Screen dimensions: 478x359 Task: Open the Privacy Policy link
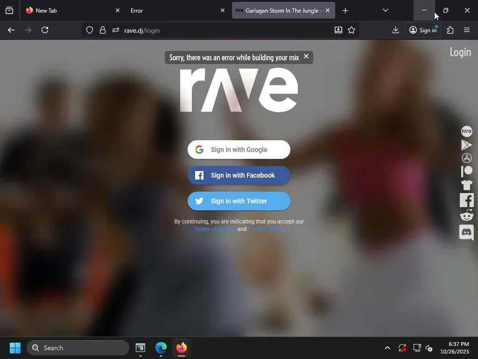point(265,229)
